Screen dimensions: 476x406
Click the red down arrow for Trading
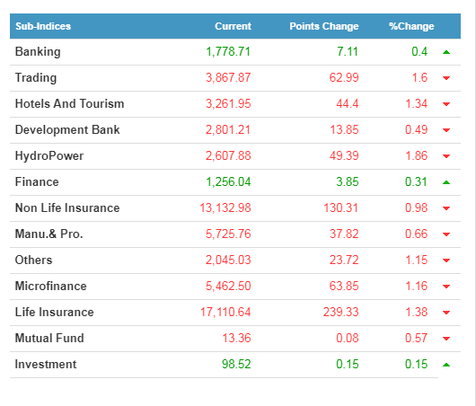pyautogui.click(x=446, y=78)
